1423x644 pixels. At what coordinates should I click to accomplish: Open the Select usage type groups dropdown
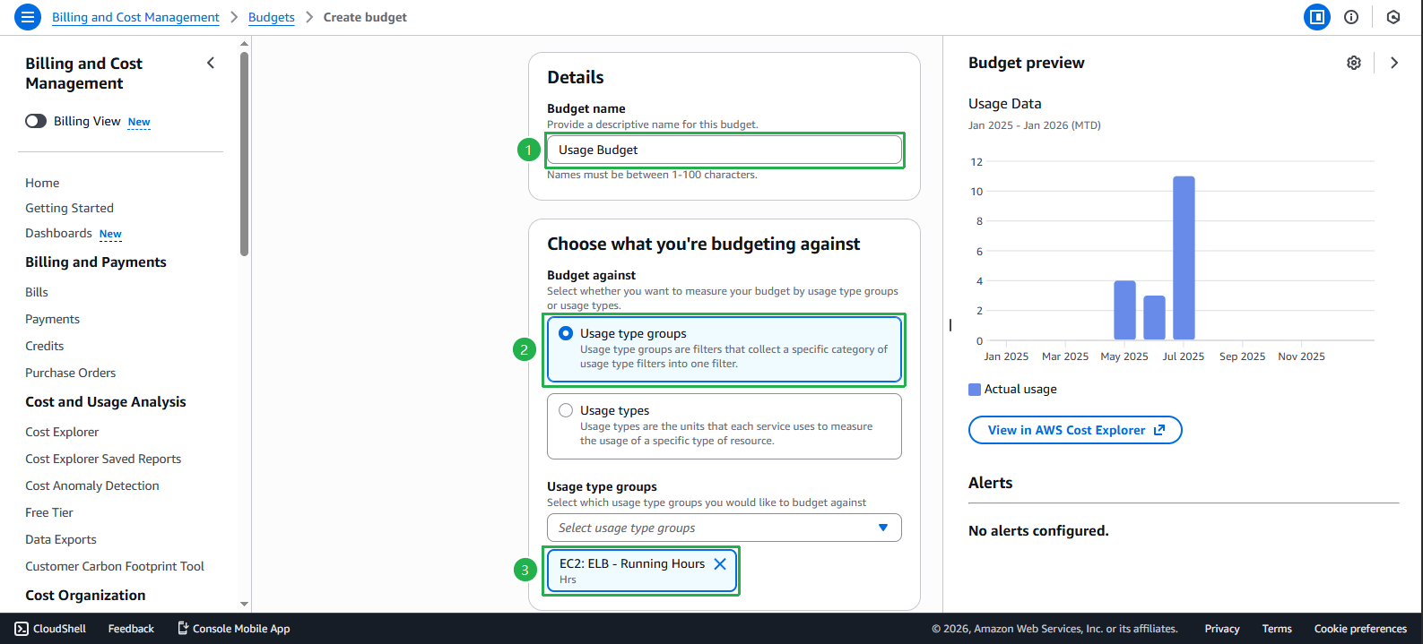(x=725, y=528)
